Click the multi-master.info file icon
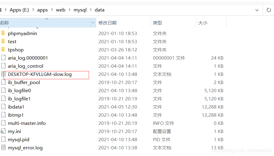 point(3,123)
